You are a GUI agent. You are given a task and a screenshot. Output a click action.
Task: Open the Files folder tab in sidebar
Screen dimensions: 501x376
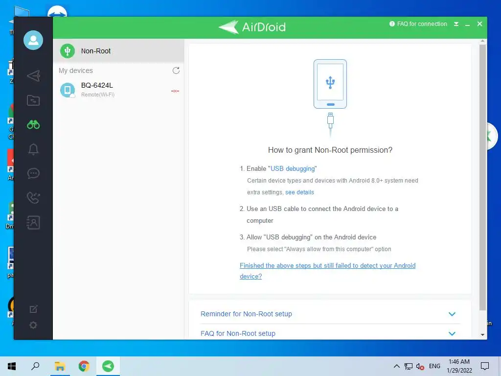click(33, 100)
